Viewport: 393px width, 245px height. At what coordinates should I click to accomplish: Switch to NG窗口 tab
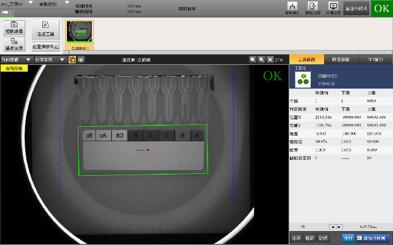[375, 59]
